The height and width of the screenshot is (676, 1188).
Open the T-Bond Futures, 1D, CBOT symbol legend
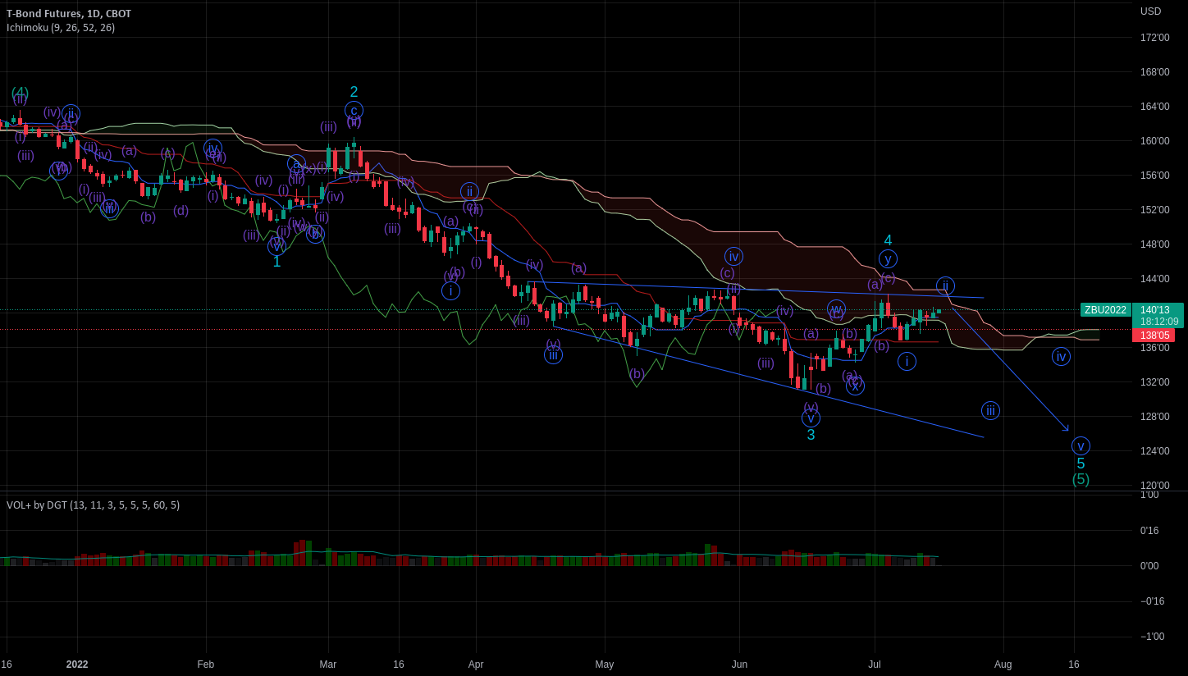click(x=70, y=13)
